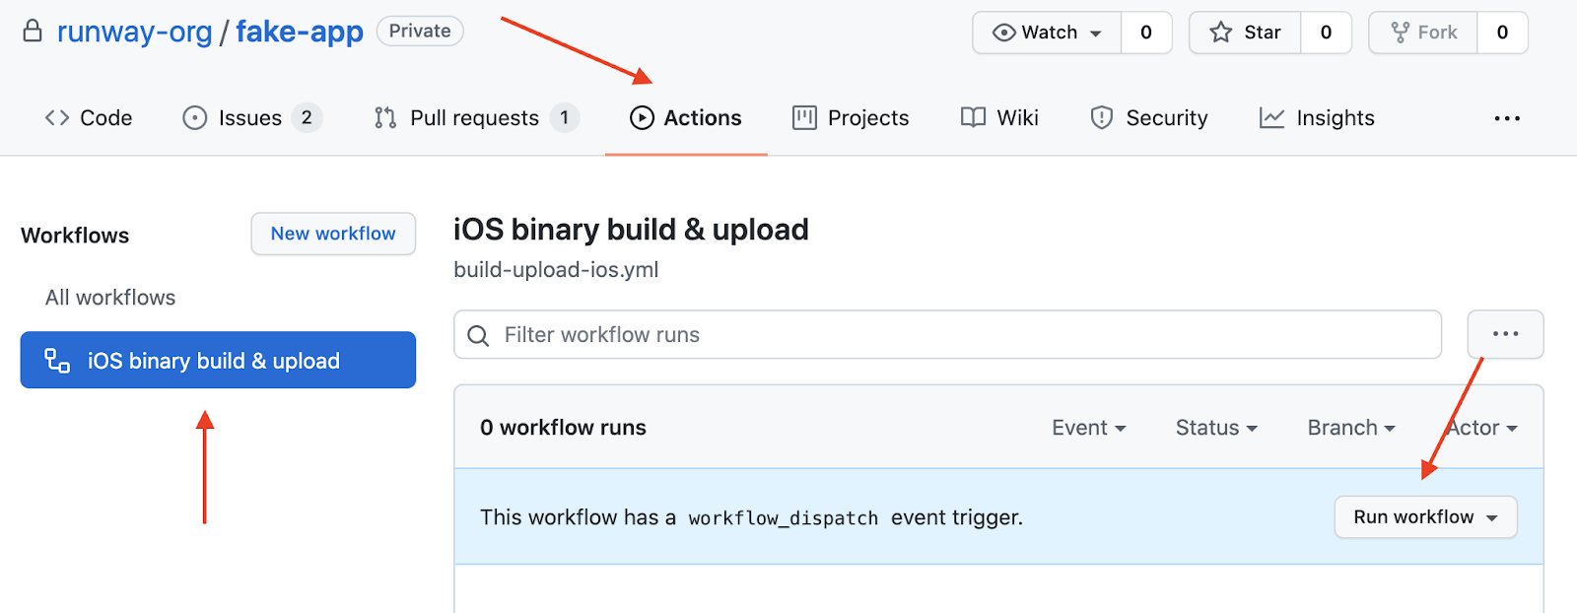Open the build-upload-ios.yml file link
Image resolution: width=1577 pixels, height=613 pixels.
[x=556, y=270]
